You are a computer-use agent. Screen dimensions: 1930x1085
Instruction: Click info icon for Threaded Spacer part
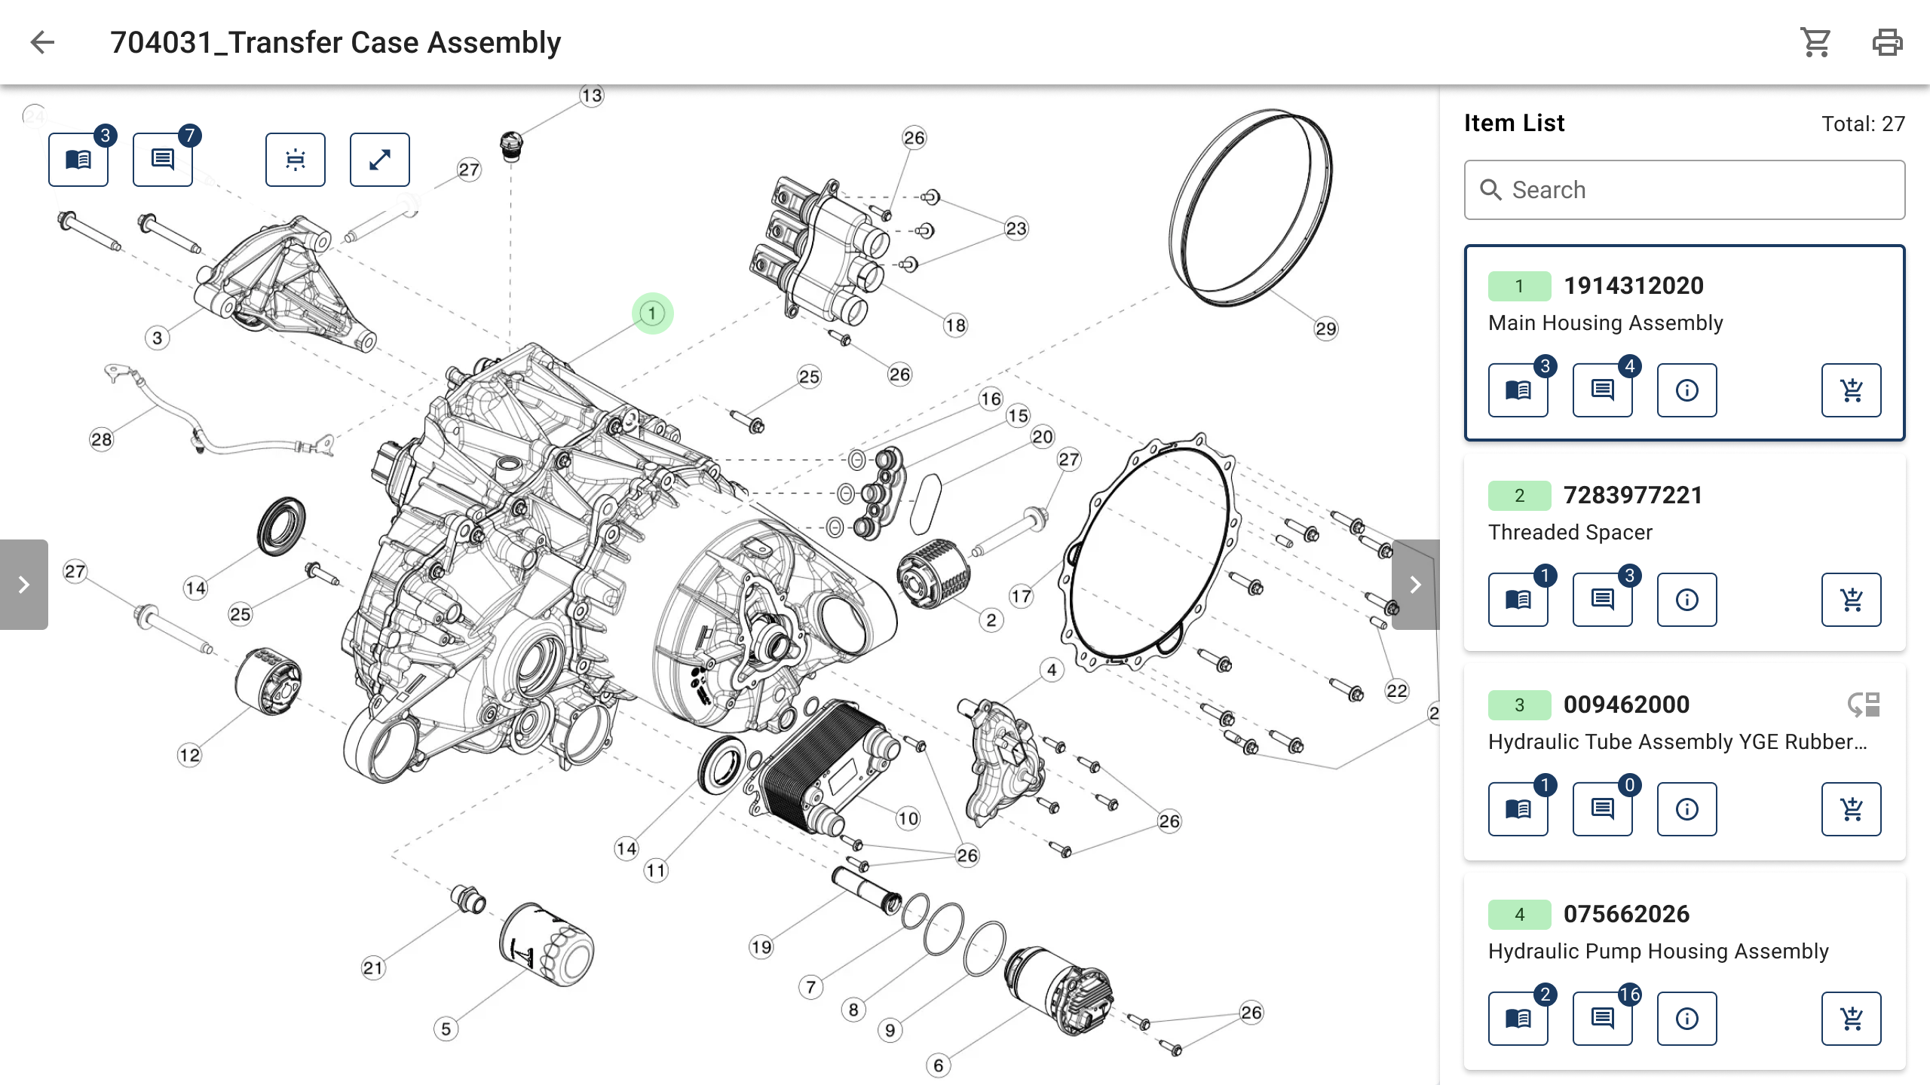1686,599
